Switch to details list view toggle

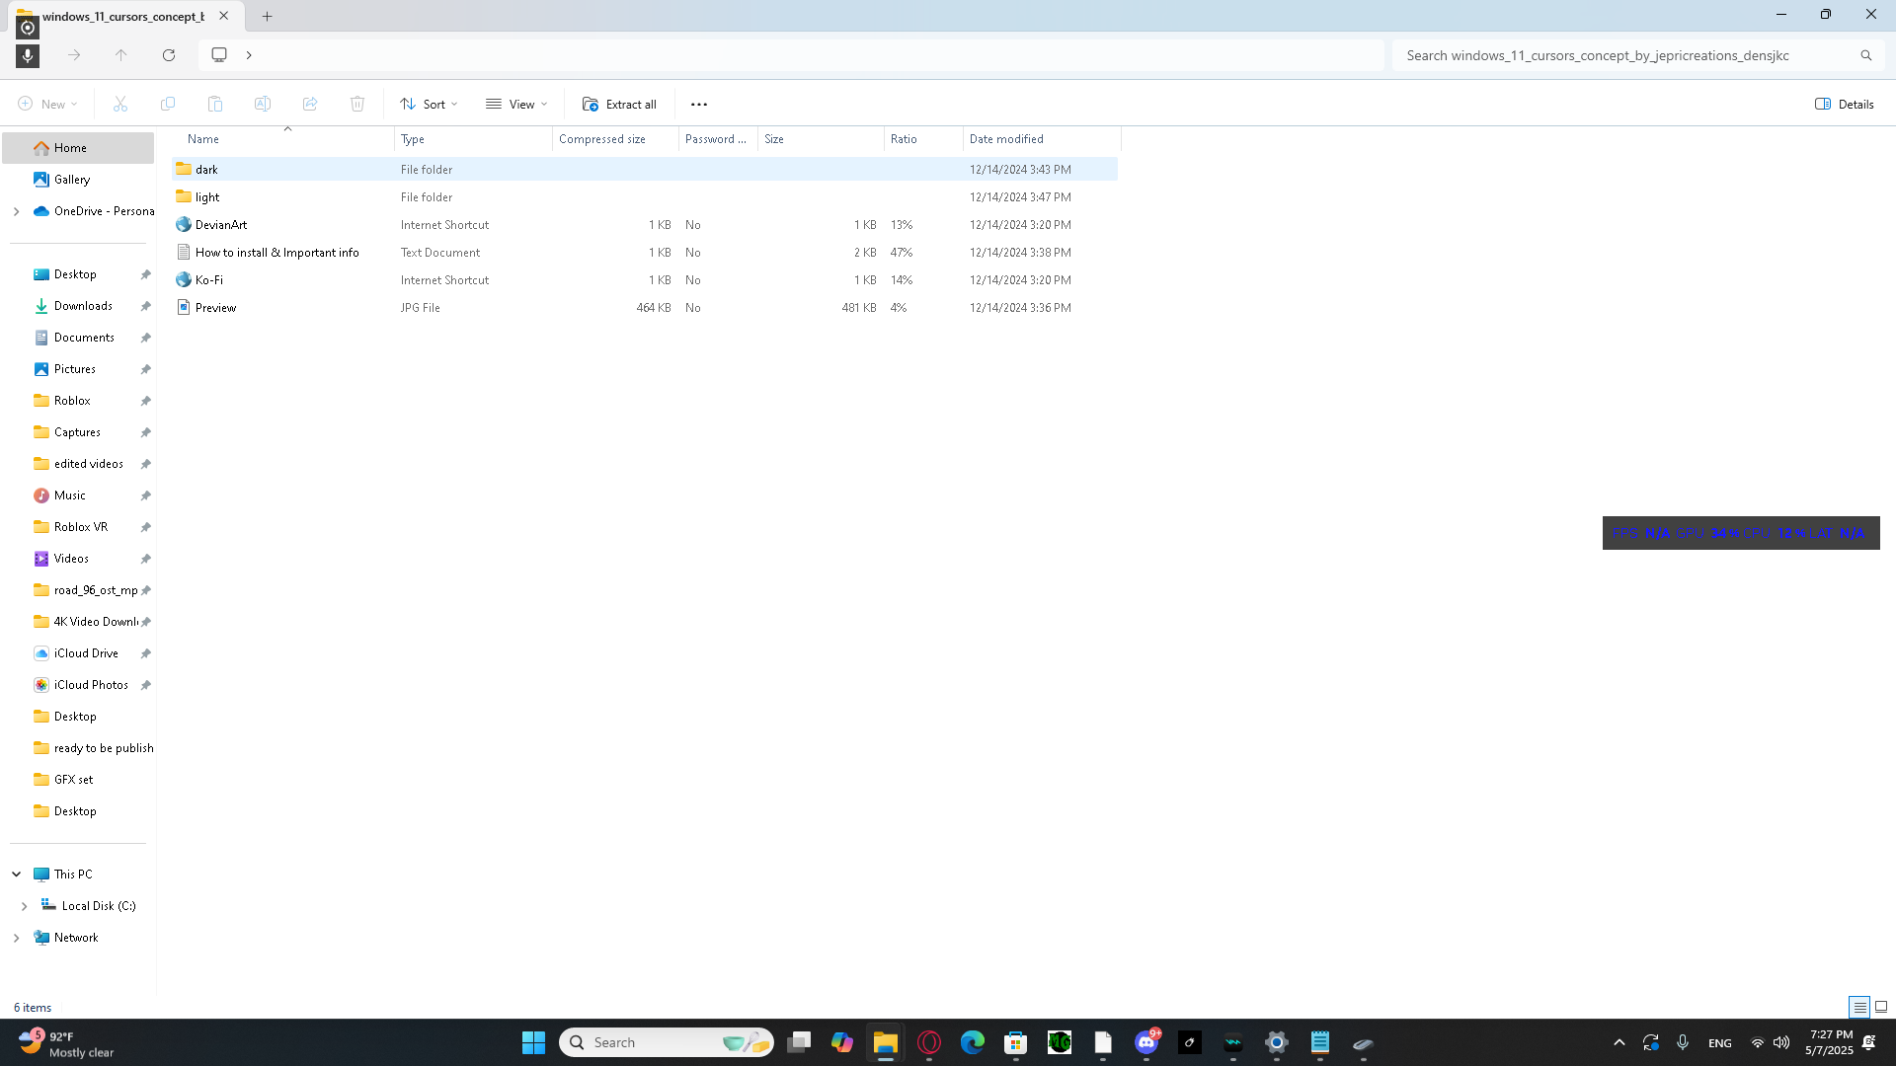pos(1859,1007)
